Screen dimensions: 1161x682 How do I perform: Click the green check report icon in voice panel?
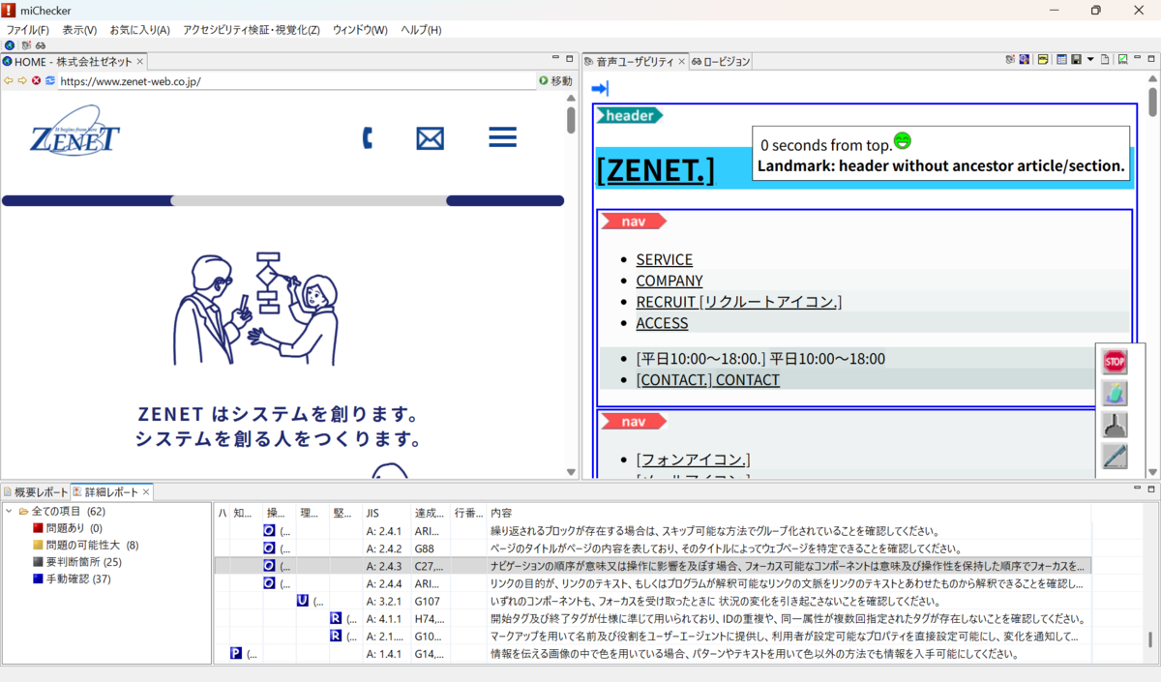pyautogui.click(x=1122, y=60)
